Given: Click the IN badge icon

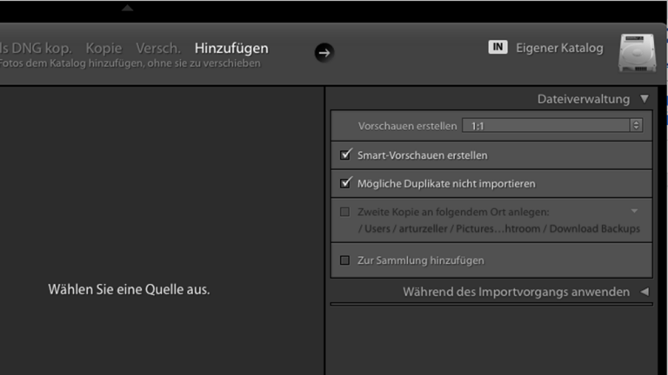Looking at the screenshot, I should point(498,48).
